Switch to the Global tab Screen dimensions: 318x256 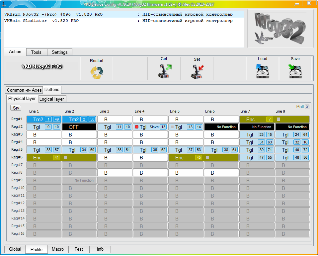(x=15, y=249)
